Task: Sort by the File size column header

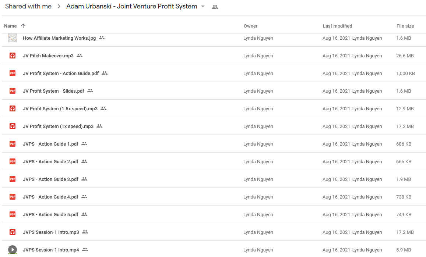Action: 405,26
